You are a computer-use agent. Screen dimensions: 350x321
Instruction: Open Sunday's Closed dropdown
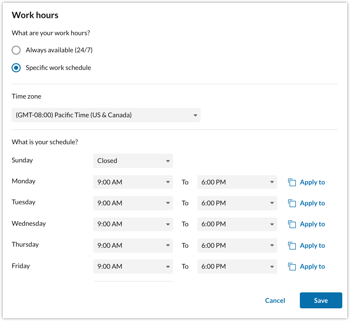133,161
